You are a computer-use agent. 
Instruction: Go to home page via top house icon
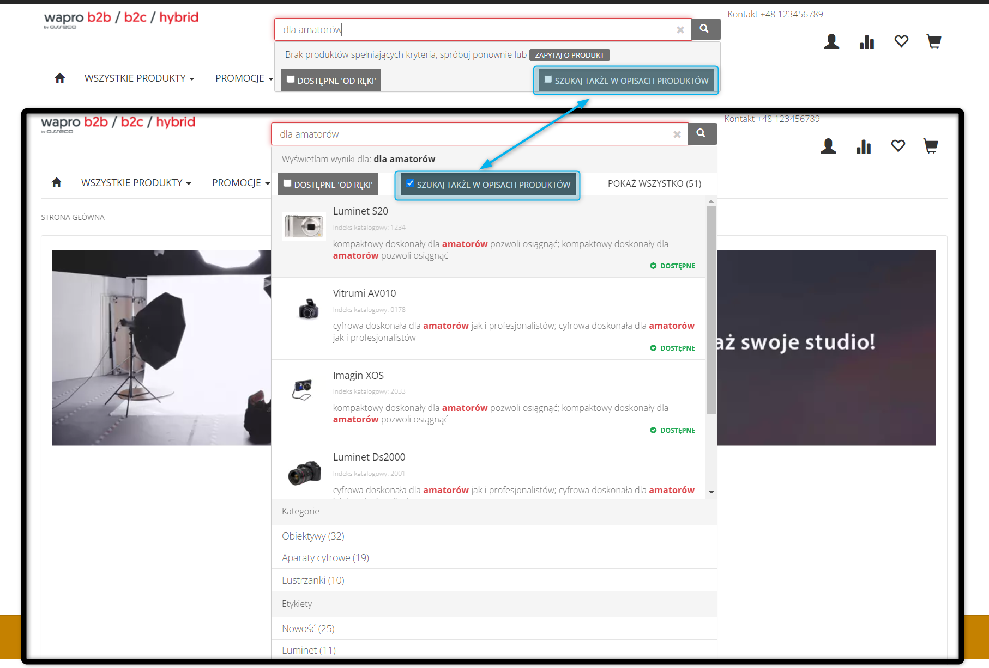coord(60,78)
